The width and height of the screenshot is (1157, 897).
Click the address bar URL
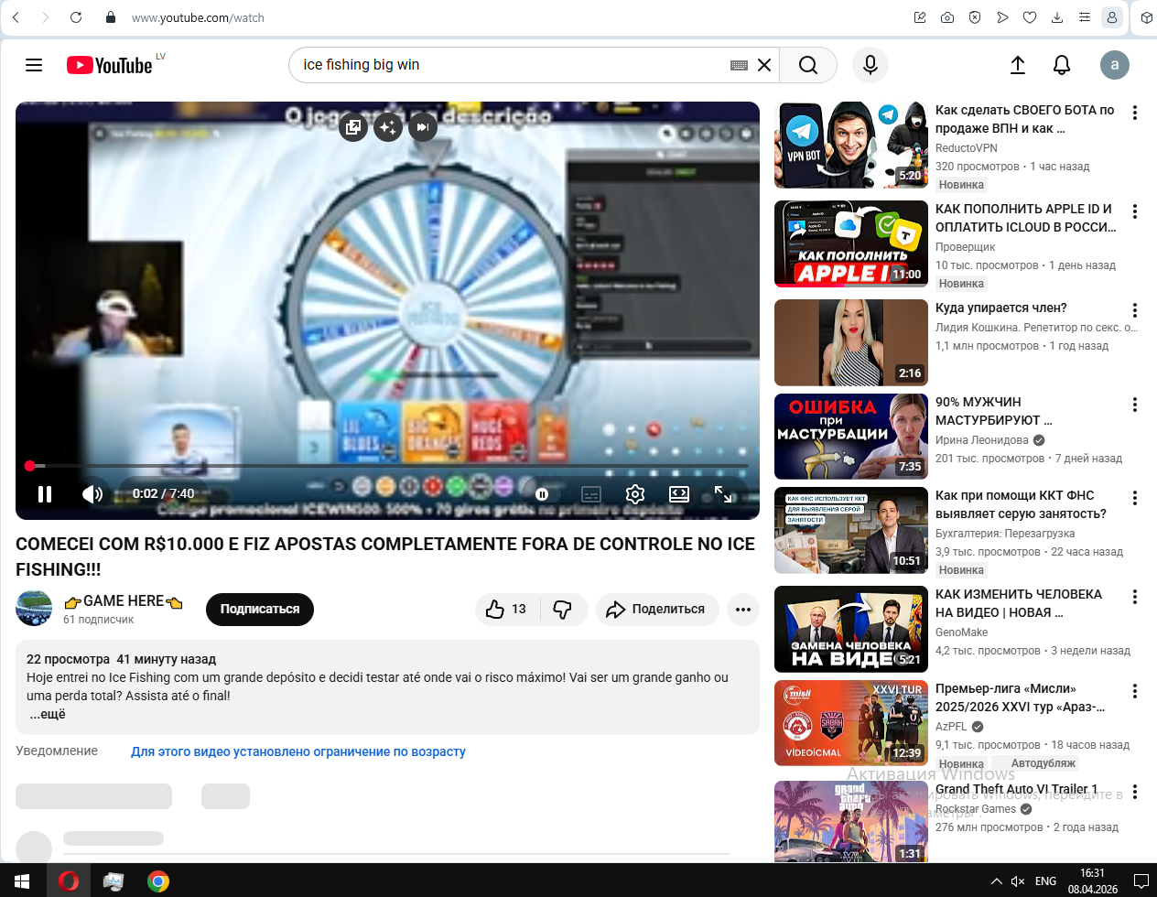click(198, 17)
